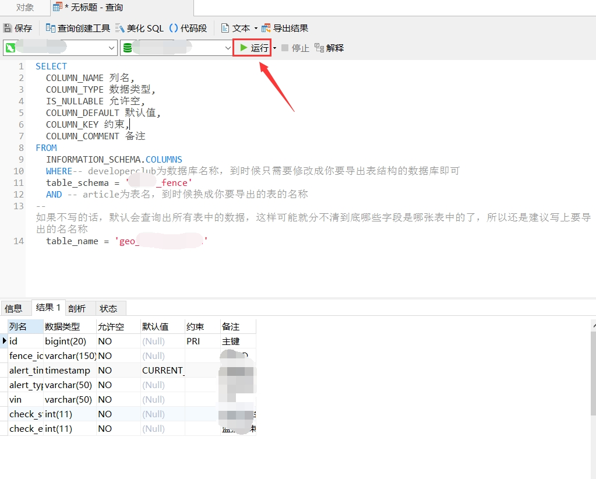Image resolution: width=596 pixels, height=479 pixels.
Task: Select the check_s row name cell
Action: pyautogui.click(x=25, y=414)
